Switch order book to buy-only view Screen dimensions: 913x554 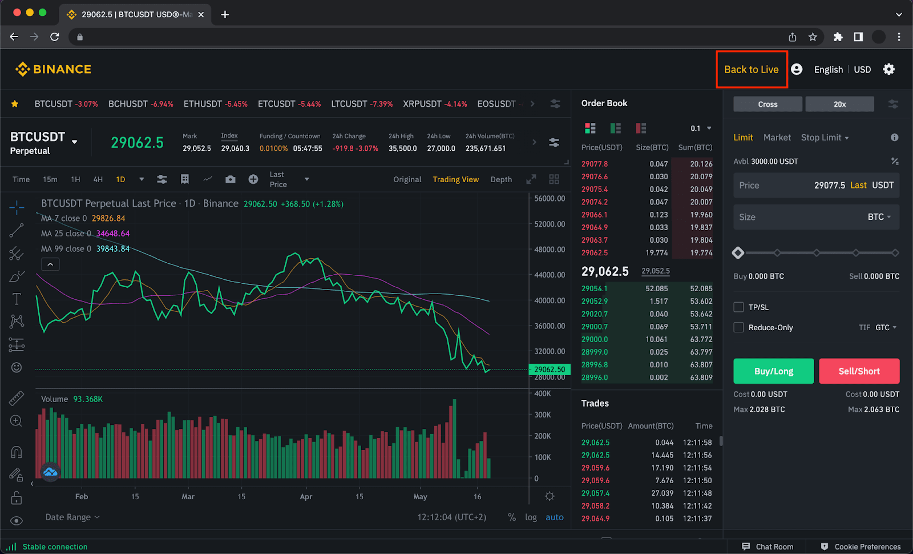point(615,127)
